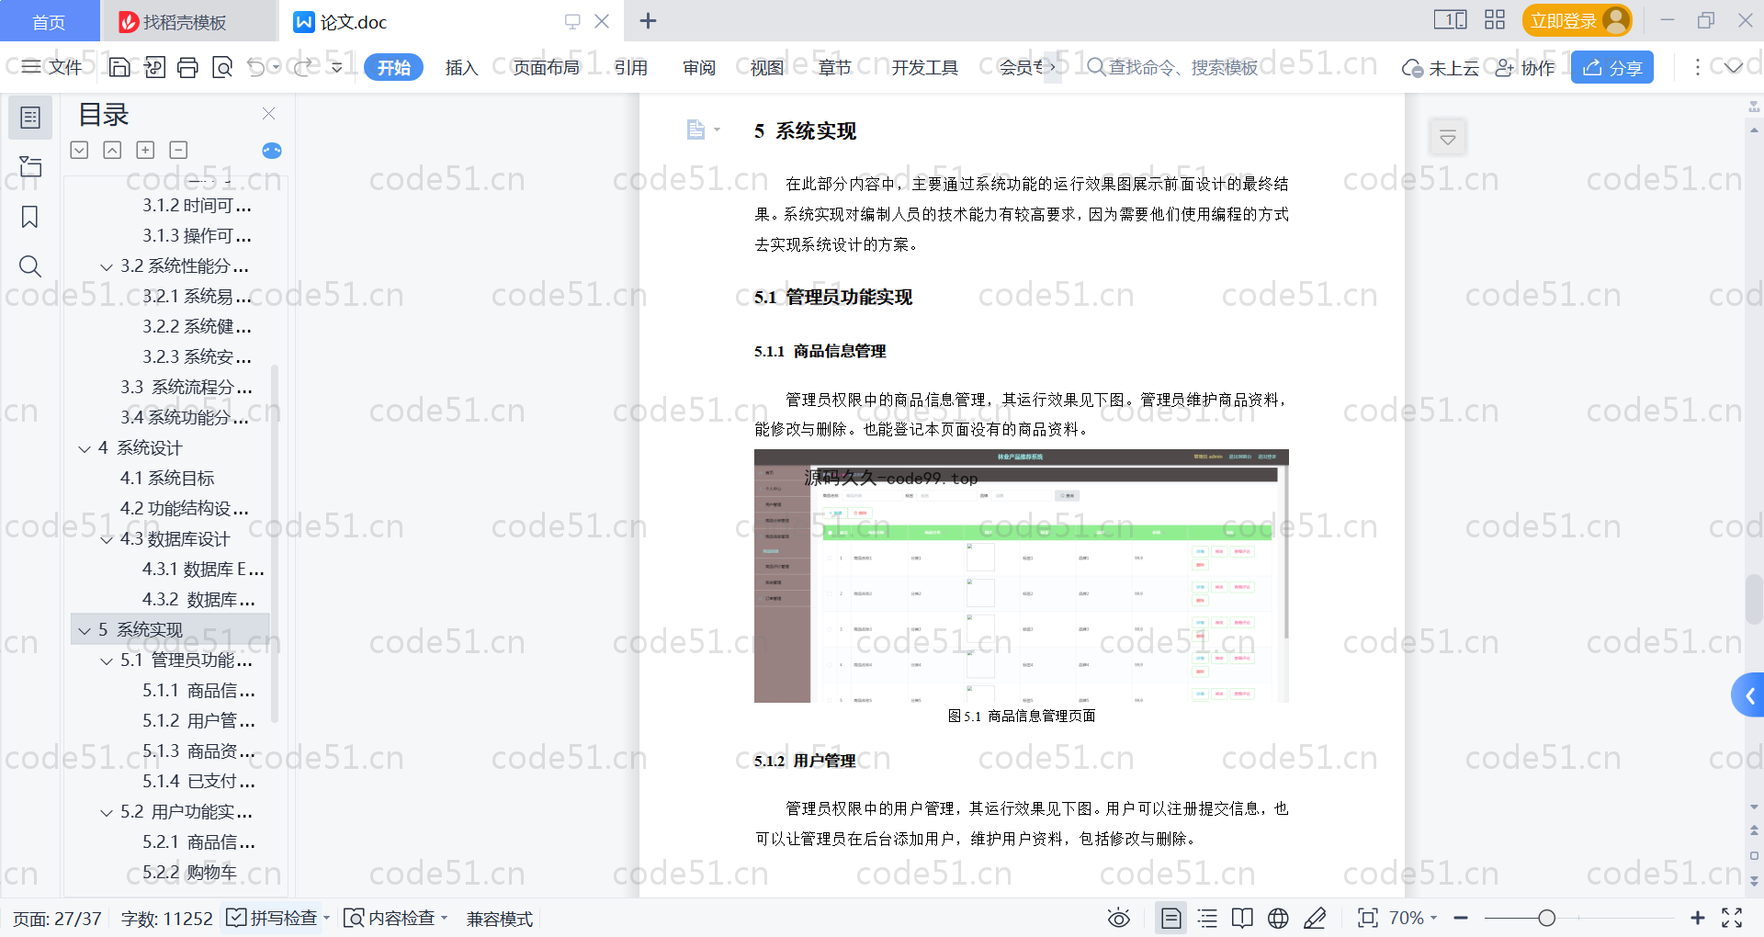Expand the blue side panel arrow
This screenshot has height=937, width=1764.
click(1749, 696)
